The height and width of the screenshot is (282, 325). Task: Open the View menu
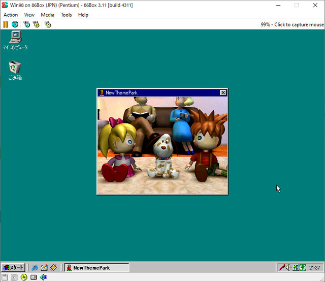[x=29, y=15]
